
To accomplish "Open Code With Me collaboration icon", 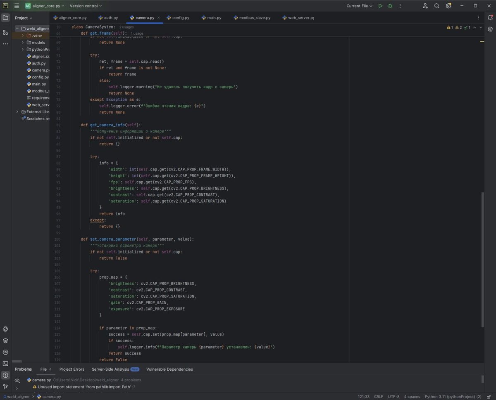I will [425, 6].
